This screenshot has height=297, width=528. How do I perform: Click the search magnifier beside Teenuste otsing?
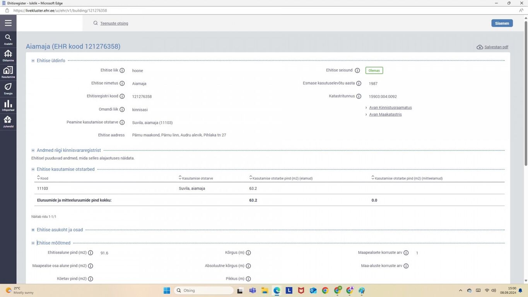pos(96,23)
